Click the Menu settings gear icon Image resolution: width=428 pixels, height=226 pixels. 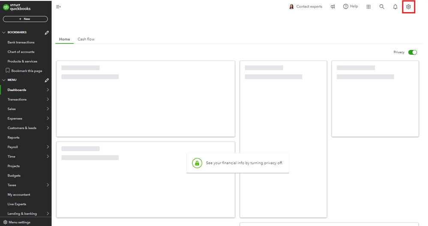click(x=5, y=222)
